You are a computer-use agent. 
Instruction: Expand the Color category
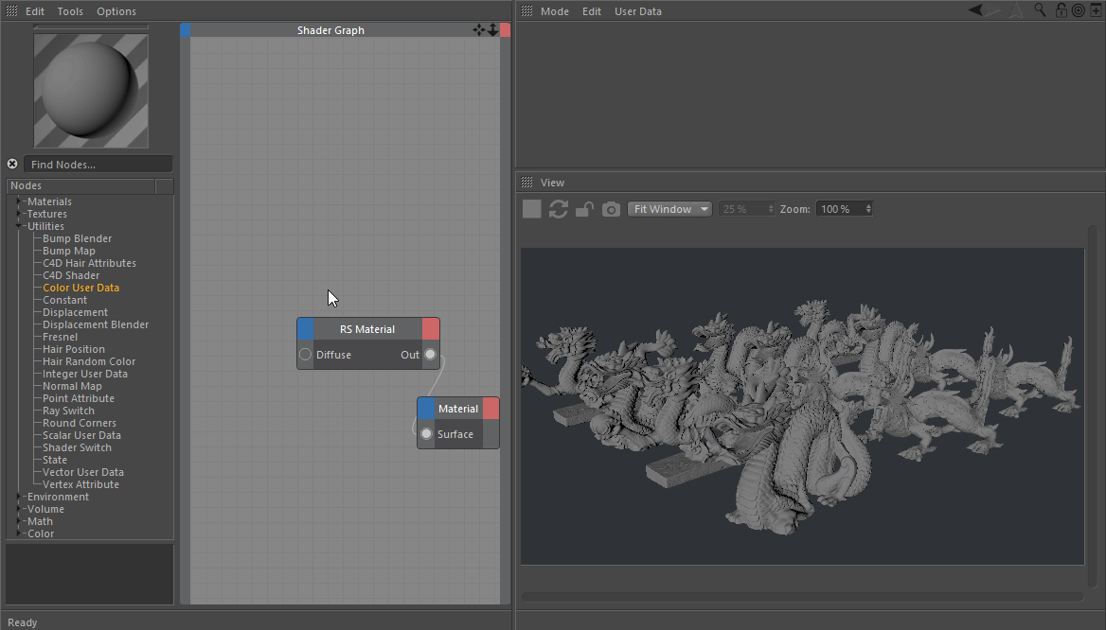pyautogui.click(x=18, y=534)
